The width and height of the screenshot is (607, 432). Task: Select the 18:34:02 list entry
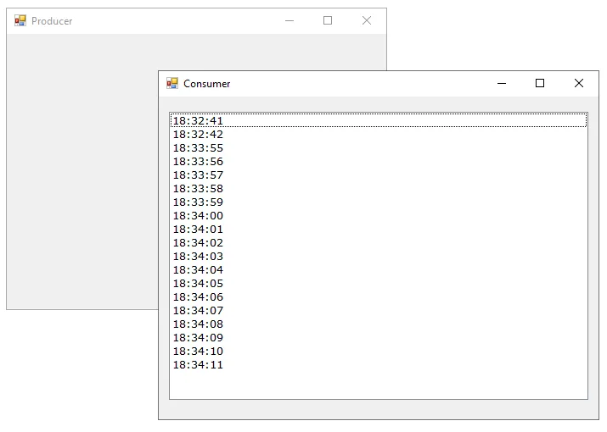click(379, 242)
